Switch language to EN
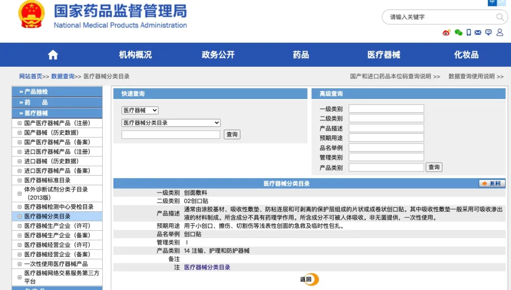Viewport: 511px width, 290px height. (502, 2)
